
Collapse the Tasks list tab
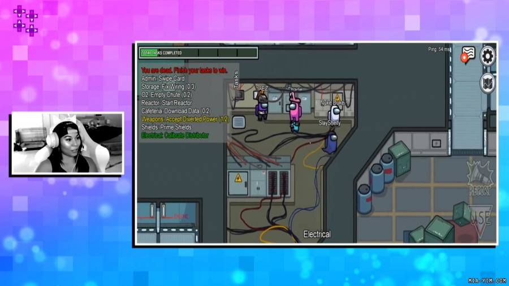pyautogui.click(x=236, y=80)
